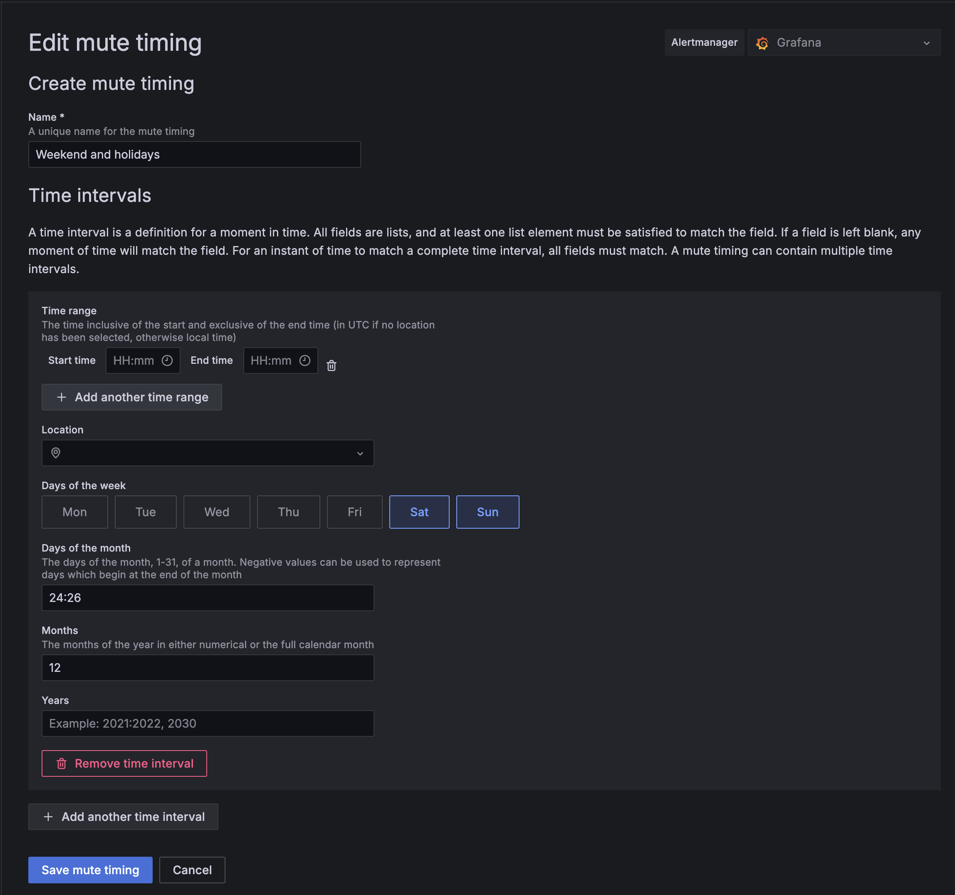Enable Mon day of the week

[74, 512]
